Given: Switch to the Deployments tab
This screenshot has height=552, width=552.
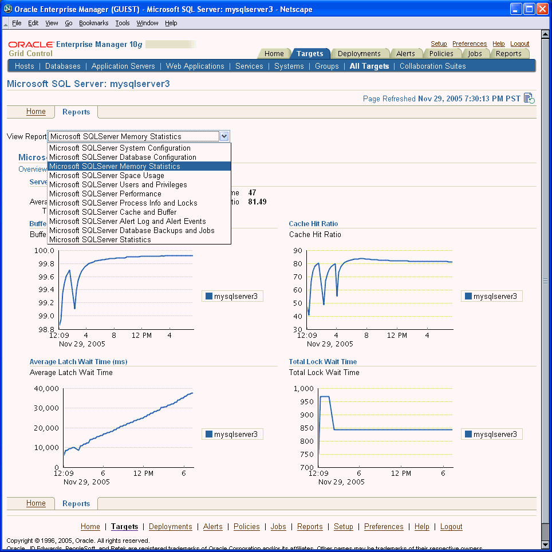Looking at the screenshot, I should [359, 53].
